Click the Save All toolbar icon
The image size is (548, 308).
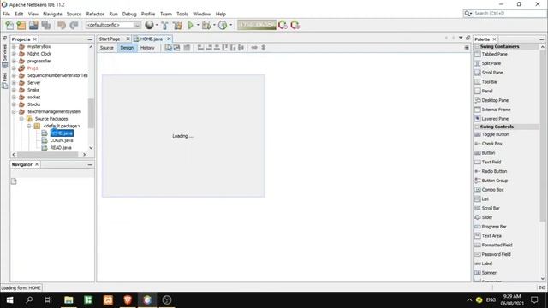45,25
